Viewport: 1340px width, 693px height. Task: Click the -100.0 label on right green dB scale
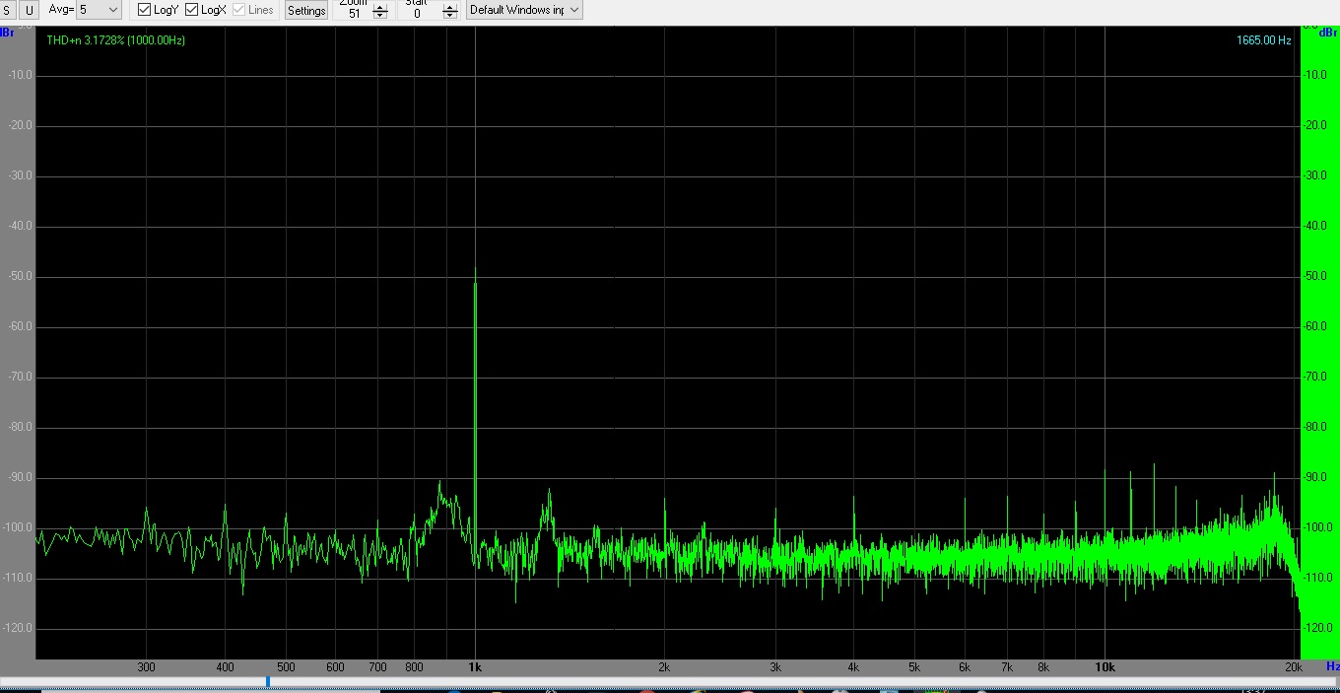pyautogui.click(x=1318, y=528)
